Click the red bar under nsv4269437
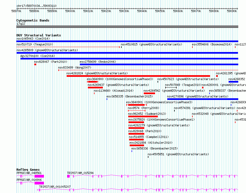The image size is (246, 193). 95,88
